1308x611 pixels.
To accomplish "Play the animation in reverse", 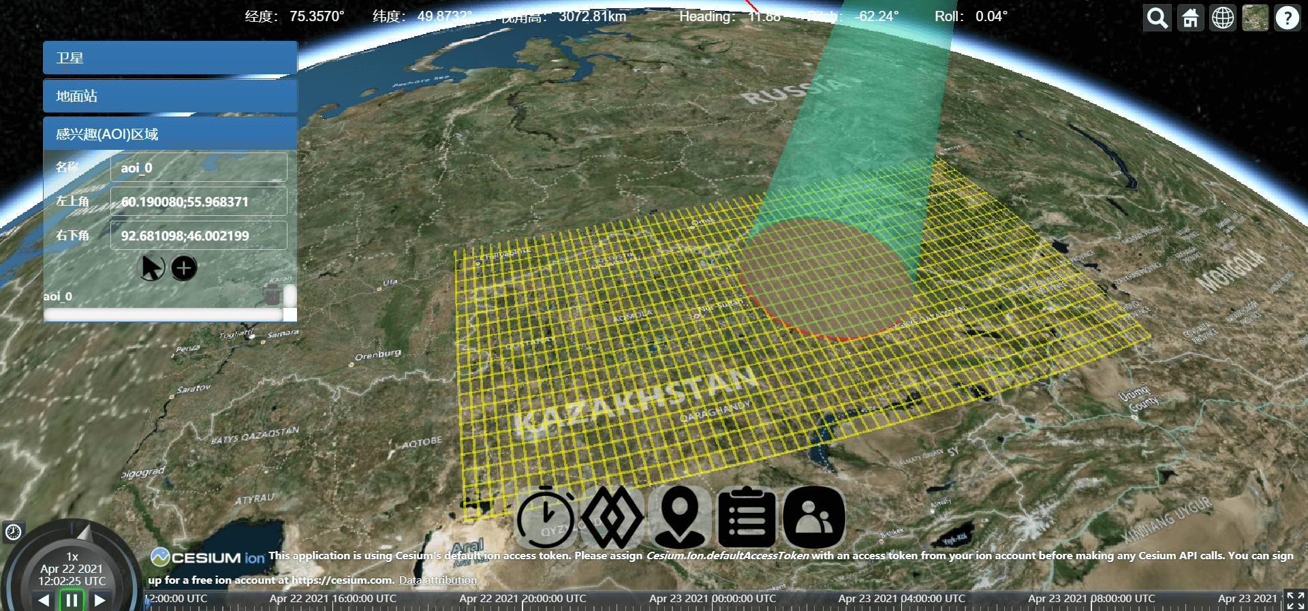I will (44, 600).
